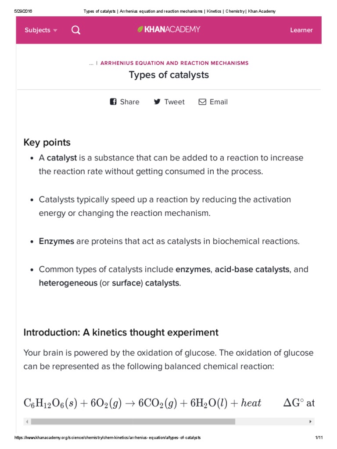Screen dimensions: 337x449
Task: Click the Khan Academy leaf logo
Action: tap(140, 30)
